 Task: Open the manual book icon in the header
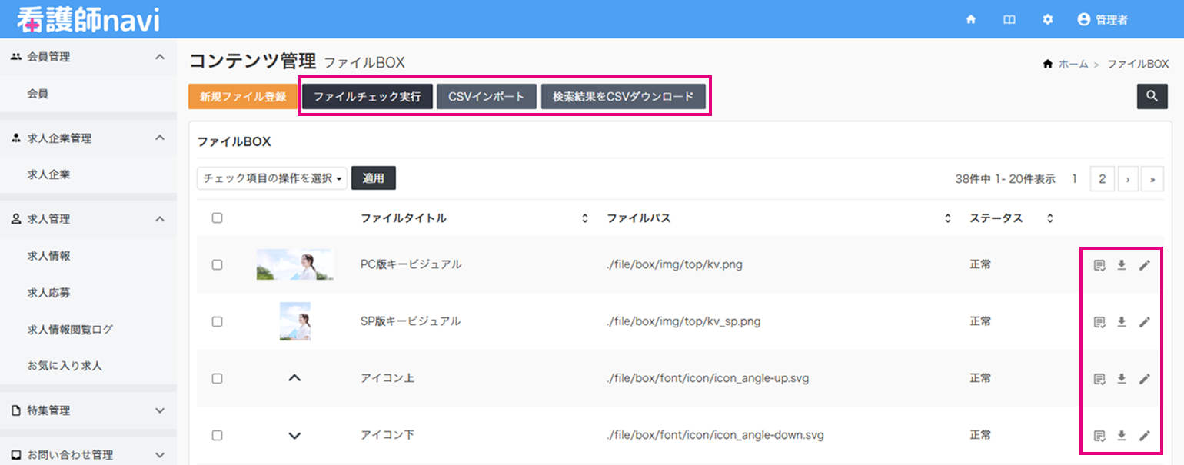point(1009,20)
